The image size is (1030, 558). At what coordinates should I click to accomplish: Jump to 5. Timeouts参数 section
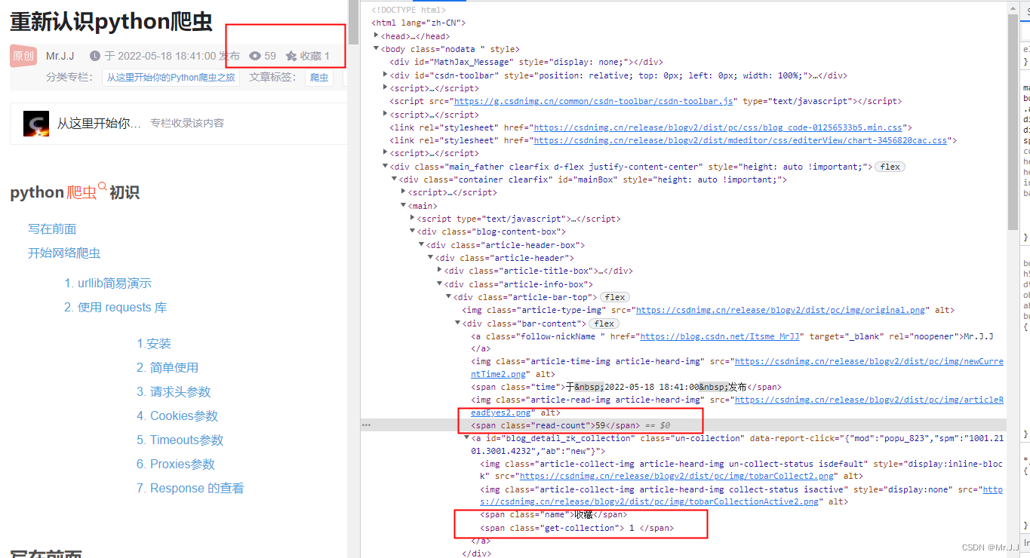tap(180, 440)
